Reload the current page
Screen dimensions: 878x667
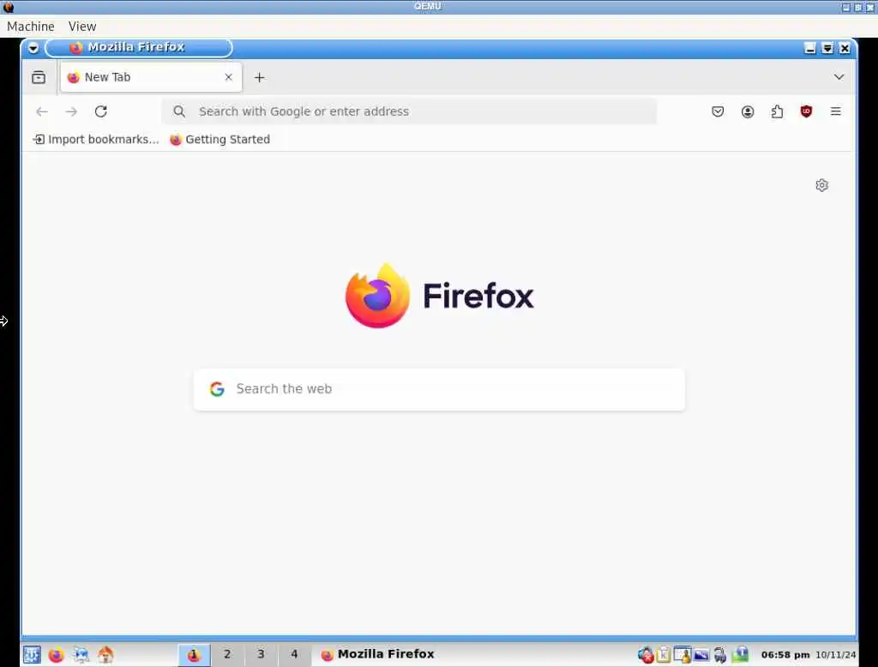(101, 111)
